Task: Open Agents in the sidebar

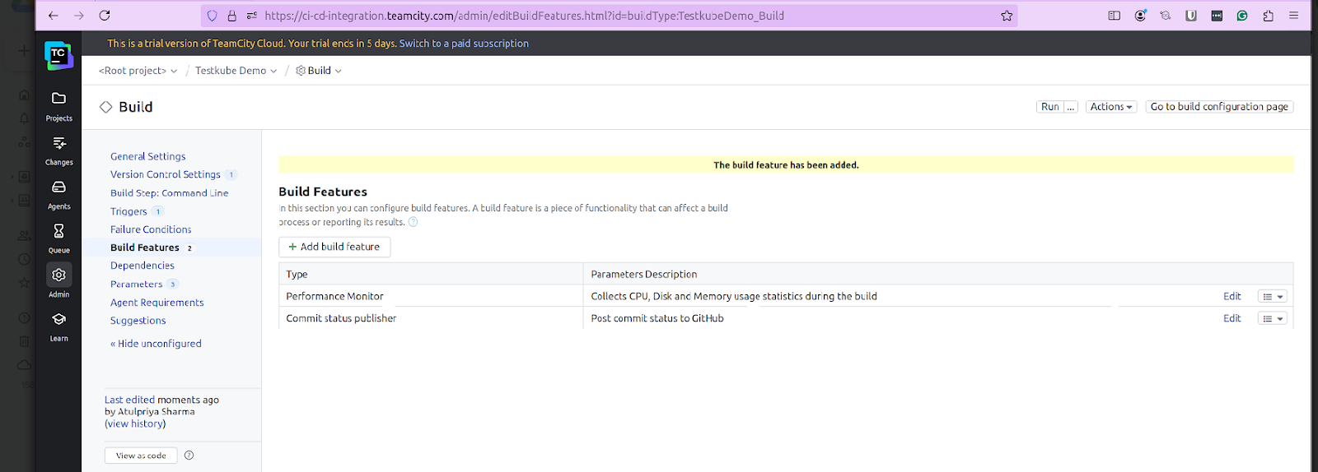Action: click(x=58, y=195)
